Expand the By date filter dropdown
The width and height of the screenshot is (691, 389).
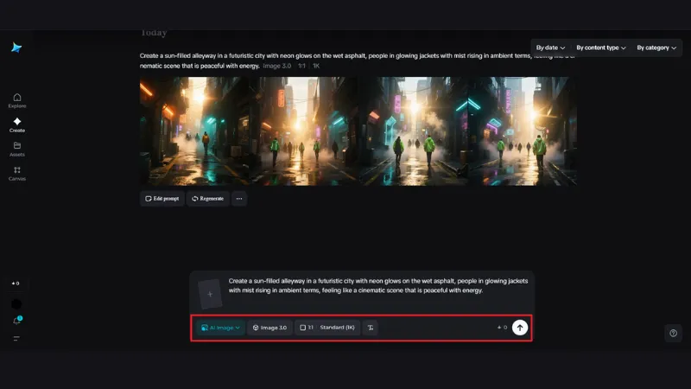tap(550, 48)
